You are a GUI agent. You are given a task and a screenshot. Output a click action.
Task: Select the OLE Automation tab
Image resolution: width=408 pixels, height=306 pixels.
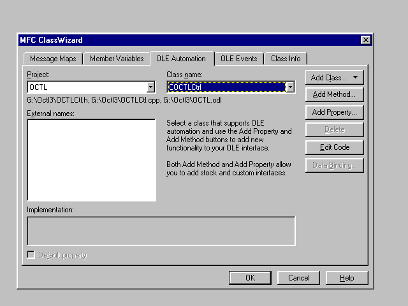click(181, 59)
